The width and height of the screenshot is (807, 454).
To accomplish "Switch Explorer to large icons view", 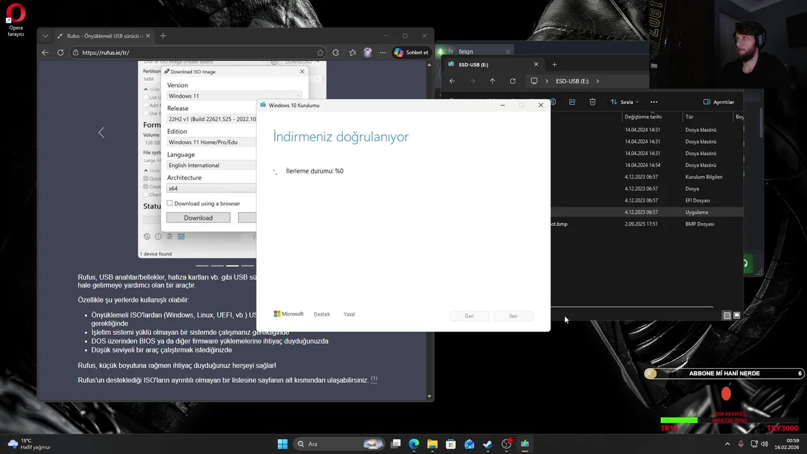I will (x=737, y=315).
